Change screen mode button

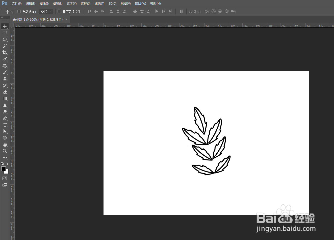pyautogui.click(x=5, y=185)
